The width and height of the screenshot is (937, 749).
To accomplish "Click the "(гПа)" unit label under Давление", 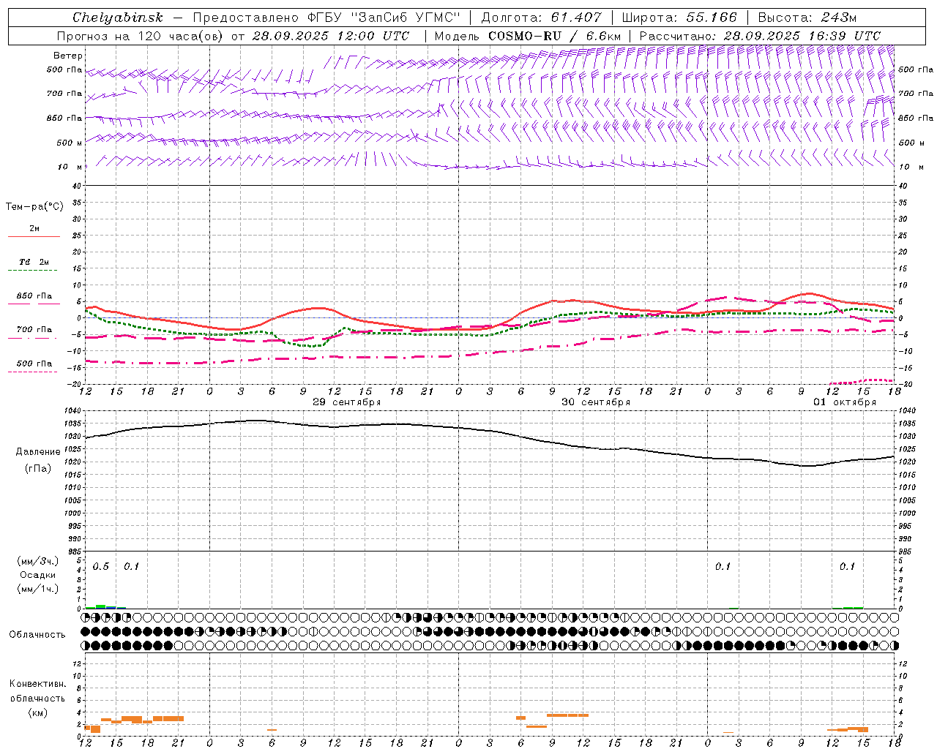I will click(38, 468).
